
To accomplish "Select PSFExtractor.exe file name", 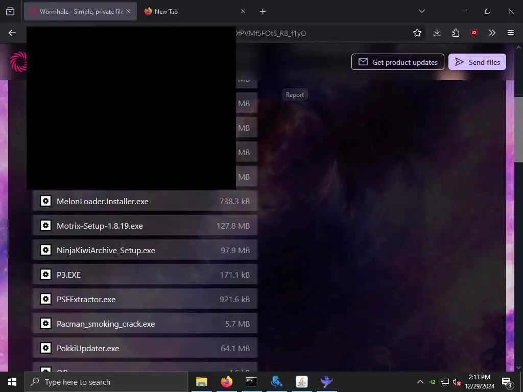I will tap(86, 299).
